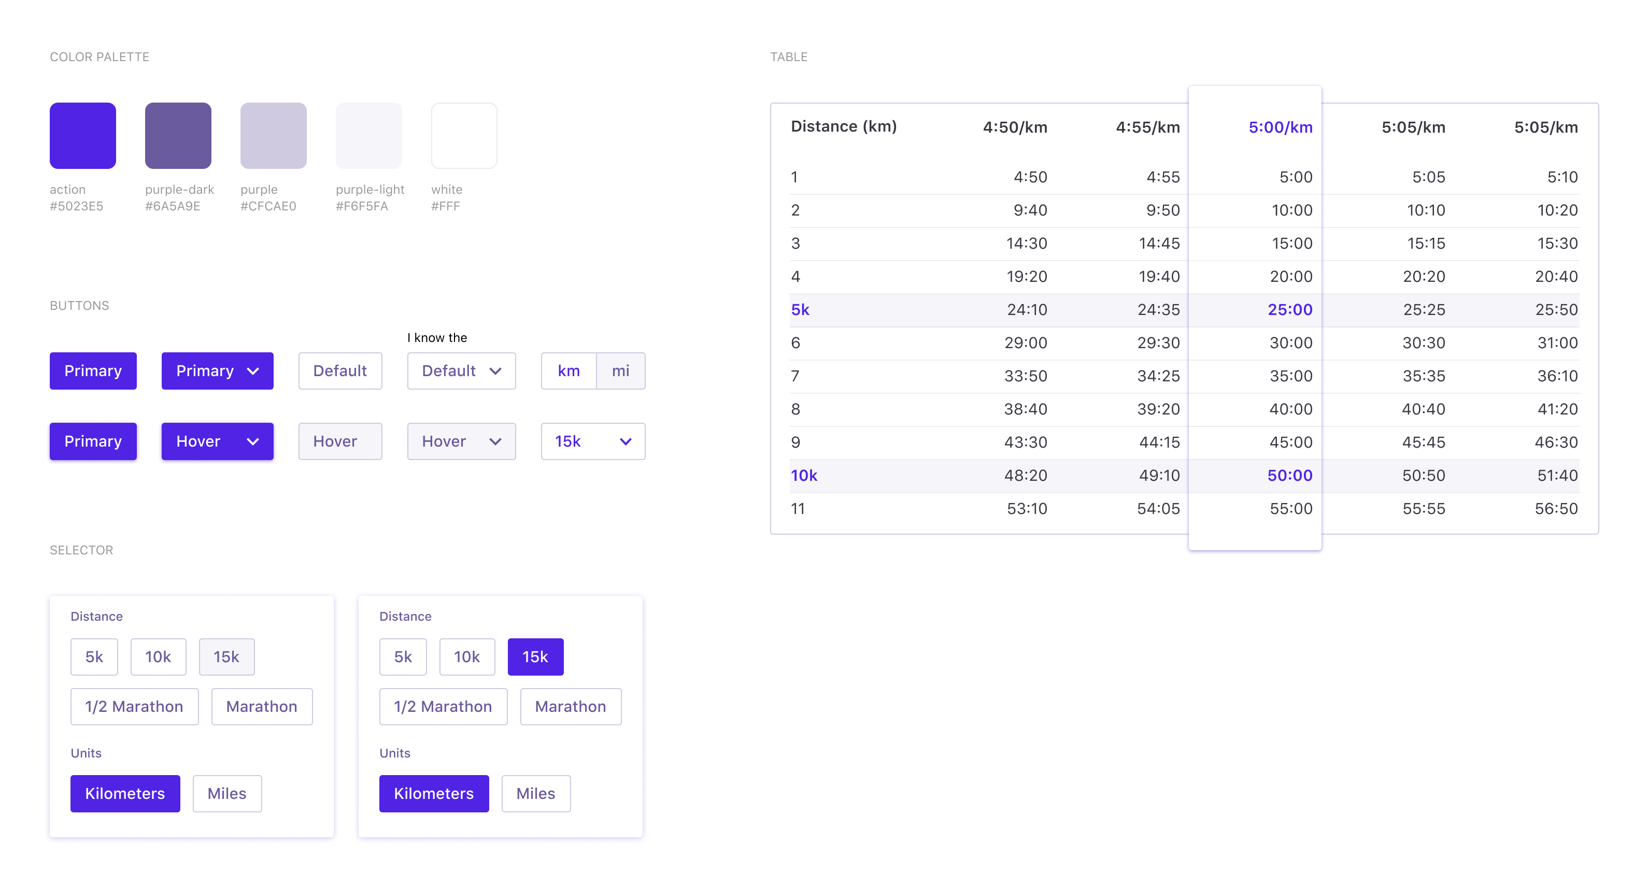Click the 10k row label in table
Viewport: 1649px width, 887px height.
click(804, 476)
